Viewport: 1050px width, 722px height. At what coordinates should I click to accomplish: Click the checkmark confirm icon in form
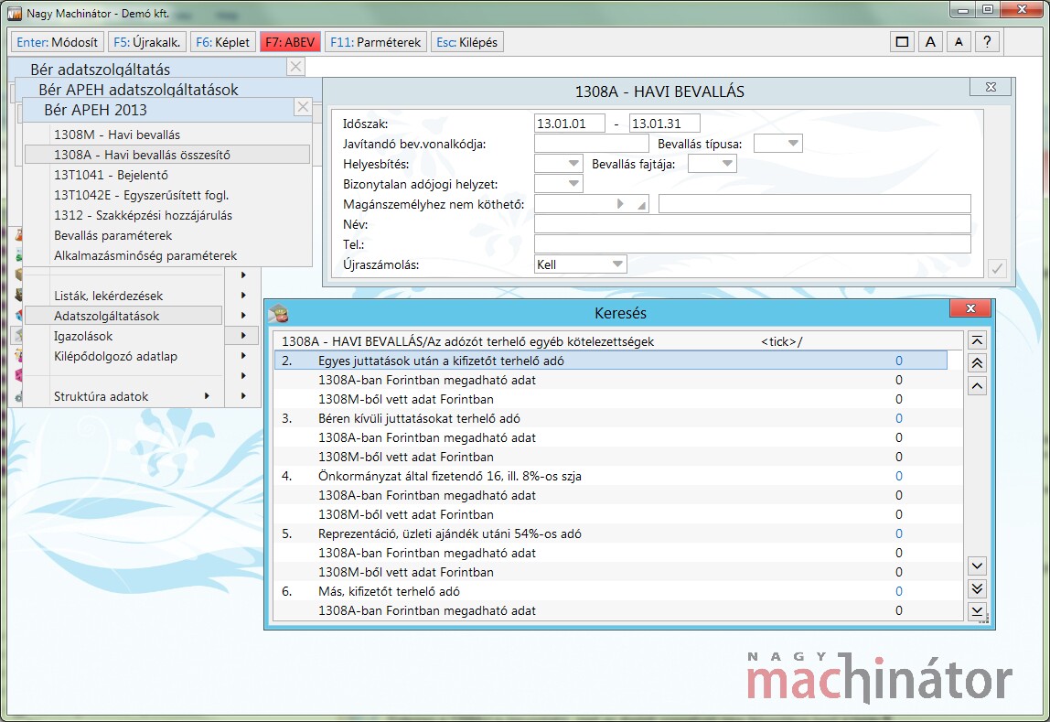pyautogui.click(x=998, y=269)
